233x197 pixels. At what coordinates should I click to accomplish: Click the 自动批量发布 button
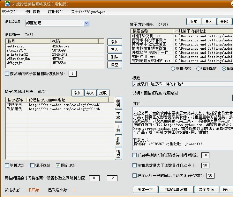[x=176, y=190]
